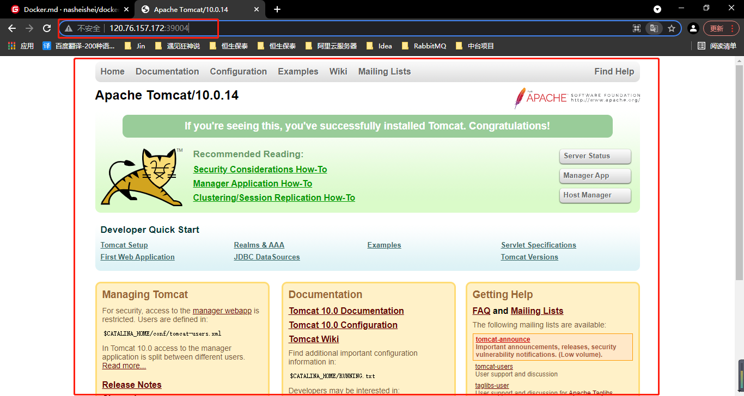Click the address bar URL field

(x=370, y=28)
